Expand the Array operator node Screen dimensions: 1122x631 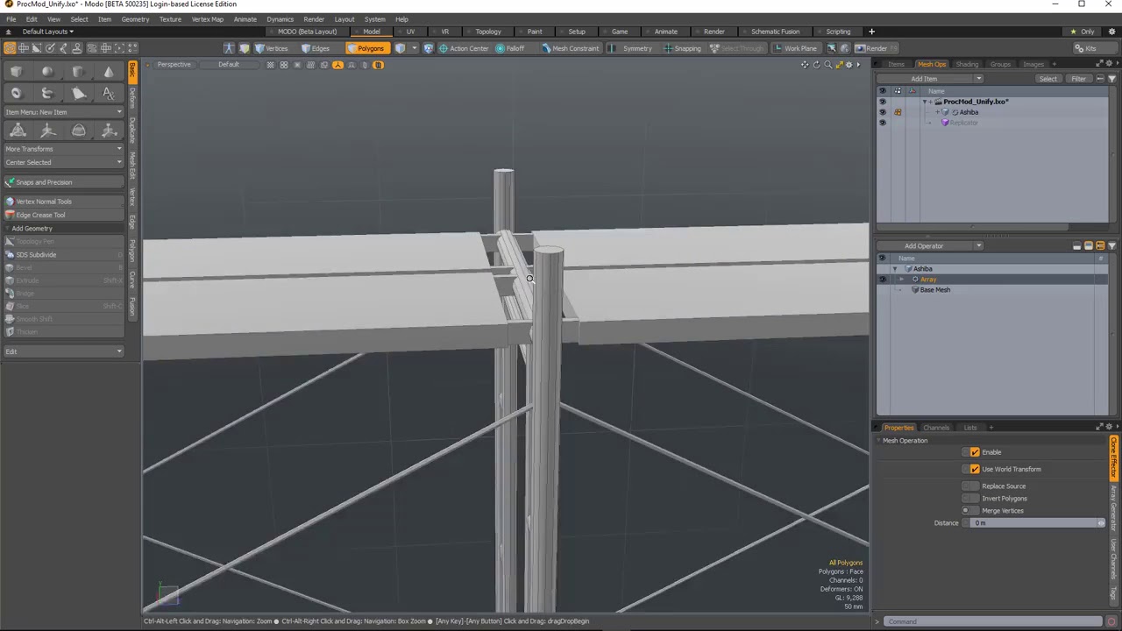(901, 280)
